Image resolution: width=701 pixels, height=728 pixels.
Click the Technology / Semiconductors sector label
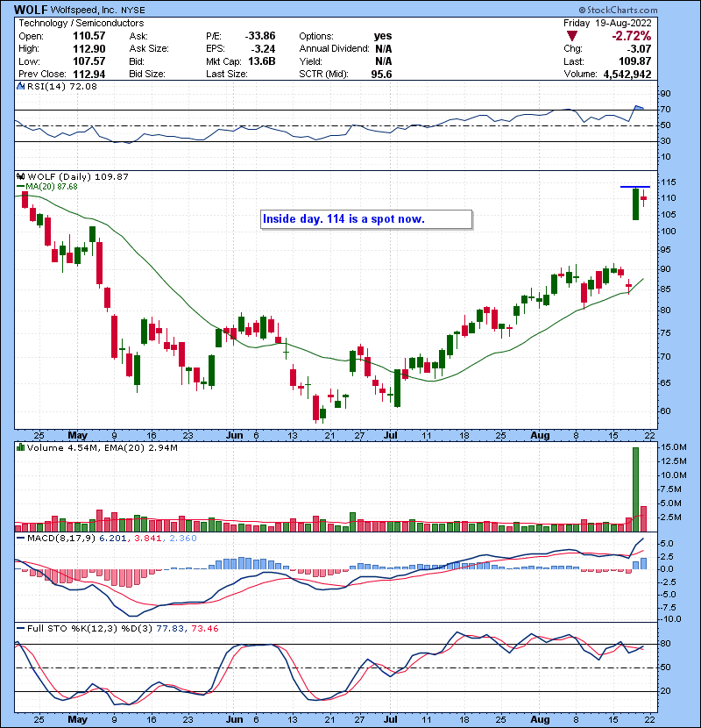click(81, 23)
